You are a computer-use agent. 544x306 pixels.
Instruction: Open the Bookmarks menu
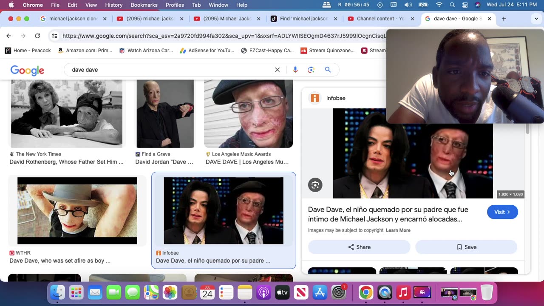(144, 5)
